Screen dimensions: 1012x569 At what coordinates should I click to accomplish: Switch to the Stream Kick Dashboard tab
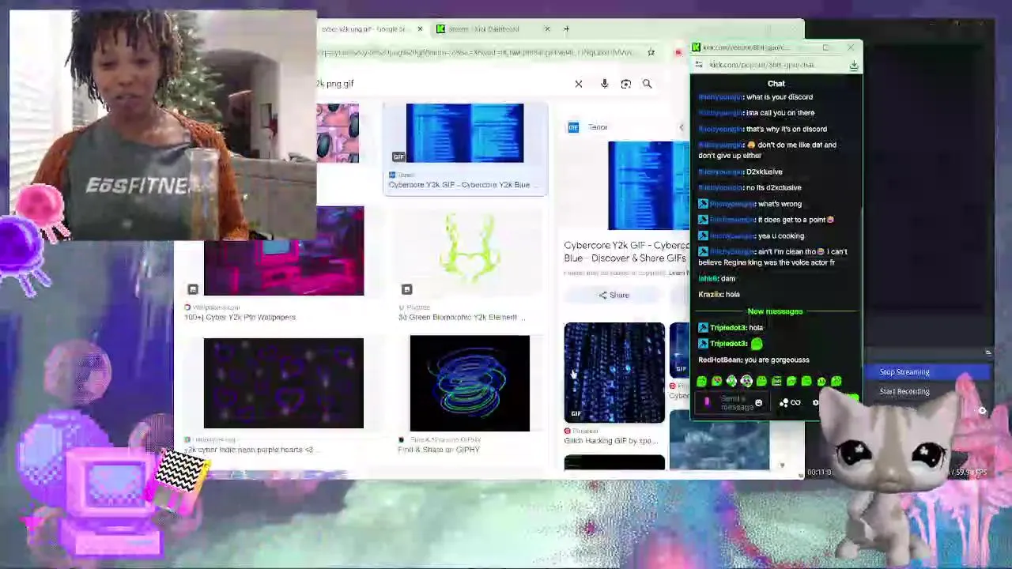point(491,29)
